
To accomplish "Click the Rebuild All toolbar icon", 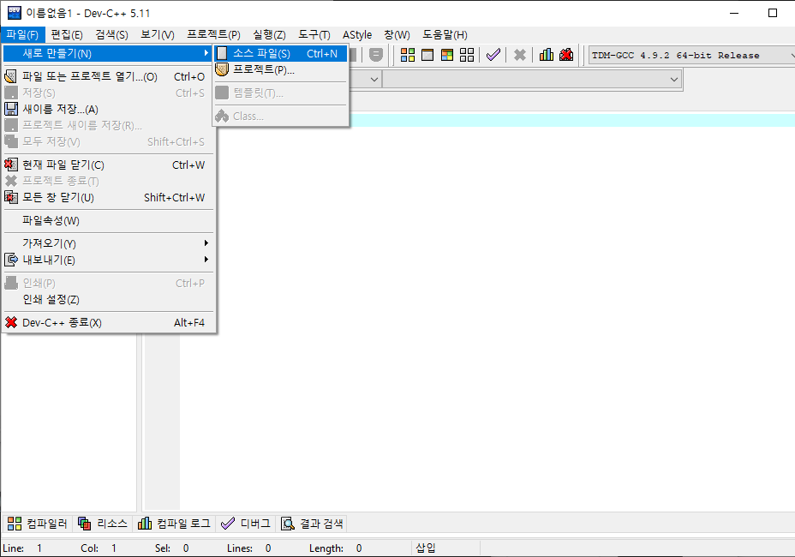I will 466,55.
